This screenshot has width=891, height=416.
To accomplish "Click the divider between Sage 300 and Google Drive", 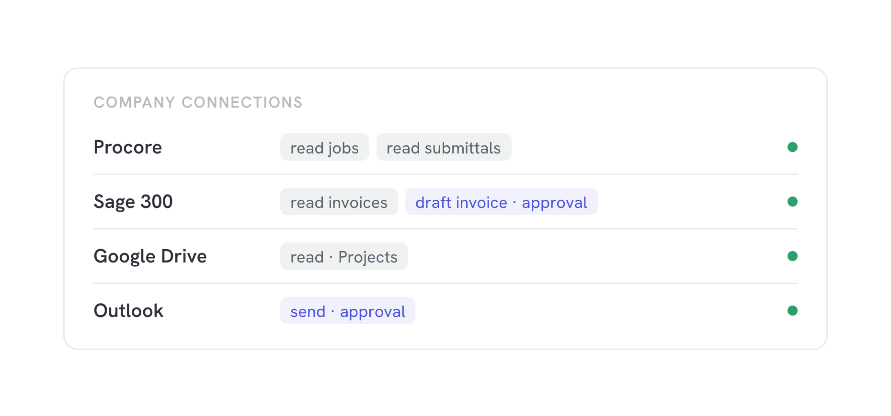I will coord(445,229).
